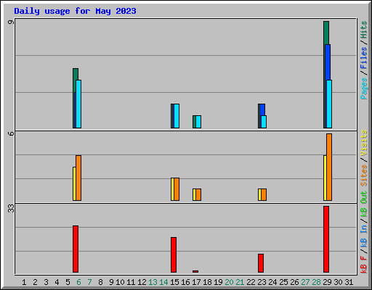Click the 'kB Out' legend label

[364, 204]
